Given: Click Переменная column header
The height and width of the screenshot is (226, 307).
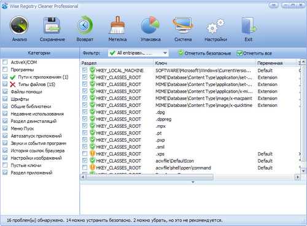Looking at the screenshot, I should click(x=276, y=63).
